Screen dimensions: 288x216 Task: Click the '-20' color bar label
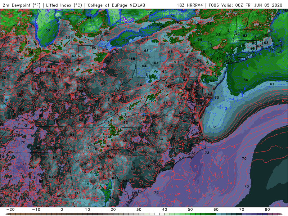10,210
